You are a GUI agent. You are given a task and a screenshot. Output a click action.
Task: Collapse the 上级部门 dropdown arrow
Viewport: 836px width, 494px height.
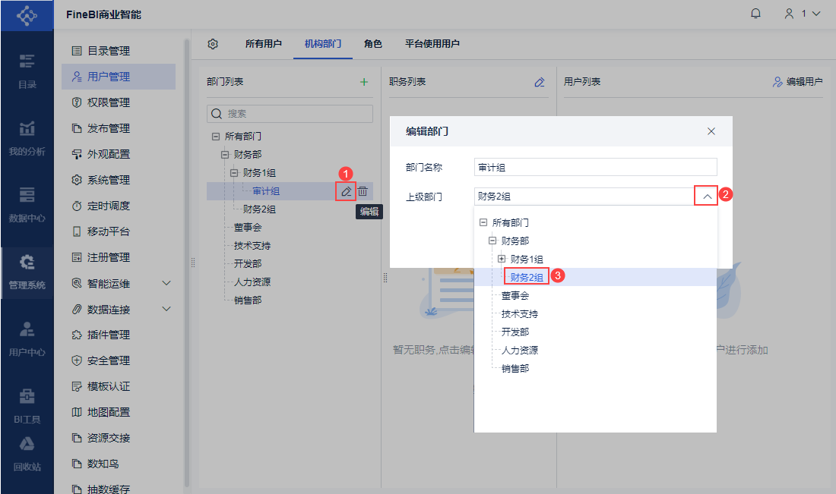coord(707,197)
